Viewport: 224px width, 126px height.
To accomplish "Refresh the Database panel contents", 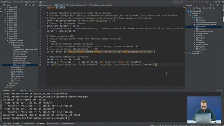I will (194, 8).
